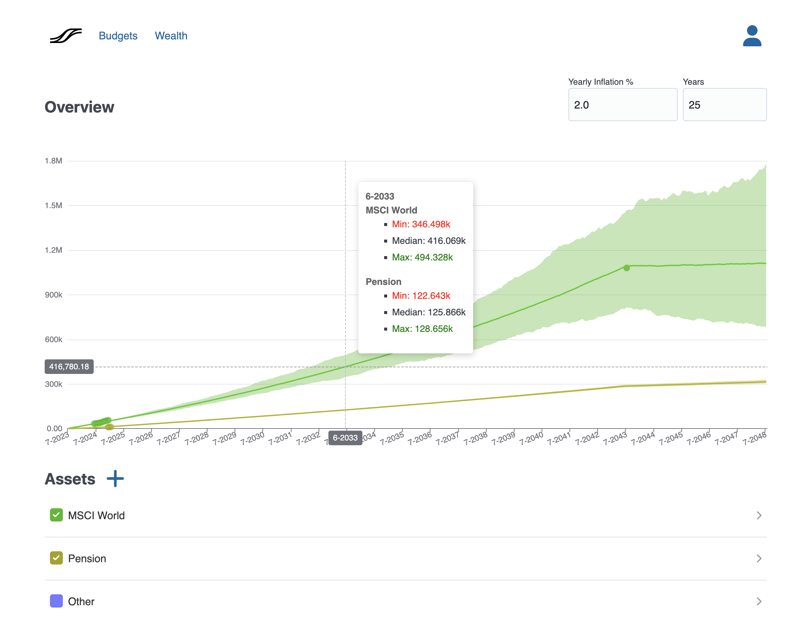Viewport: 812px width, 636px height.
Task: Click the 7-2028 x-axis label
Action: (x=197, y=438)
